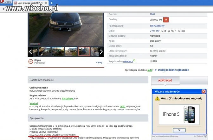
Task: Click the 2497 cm³ engine link
Action: (x=155, y=31)
